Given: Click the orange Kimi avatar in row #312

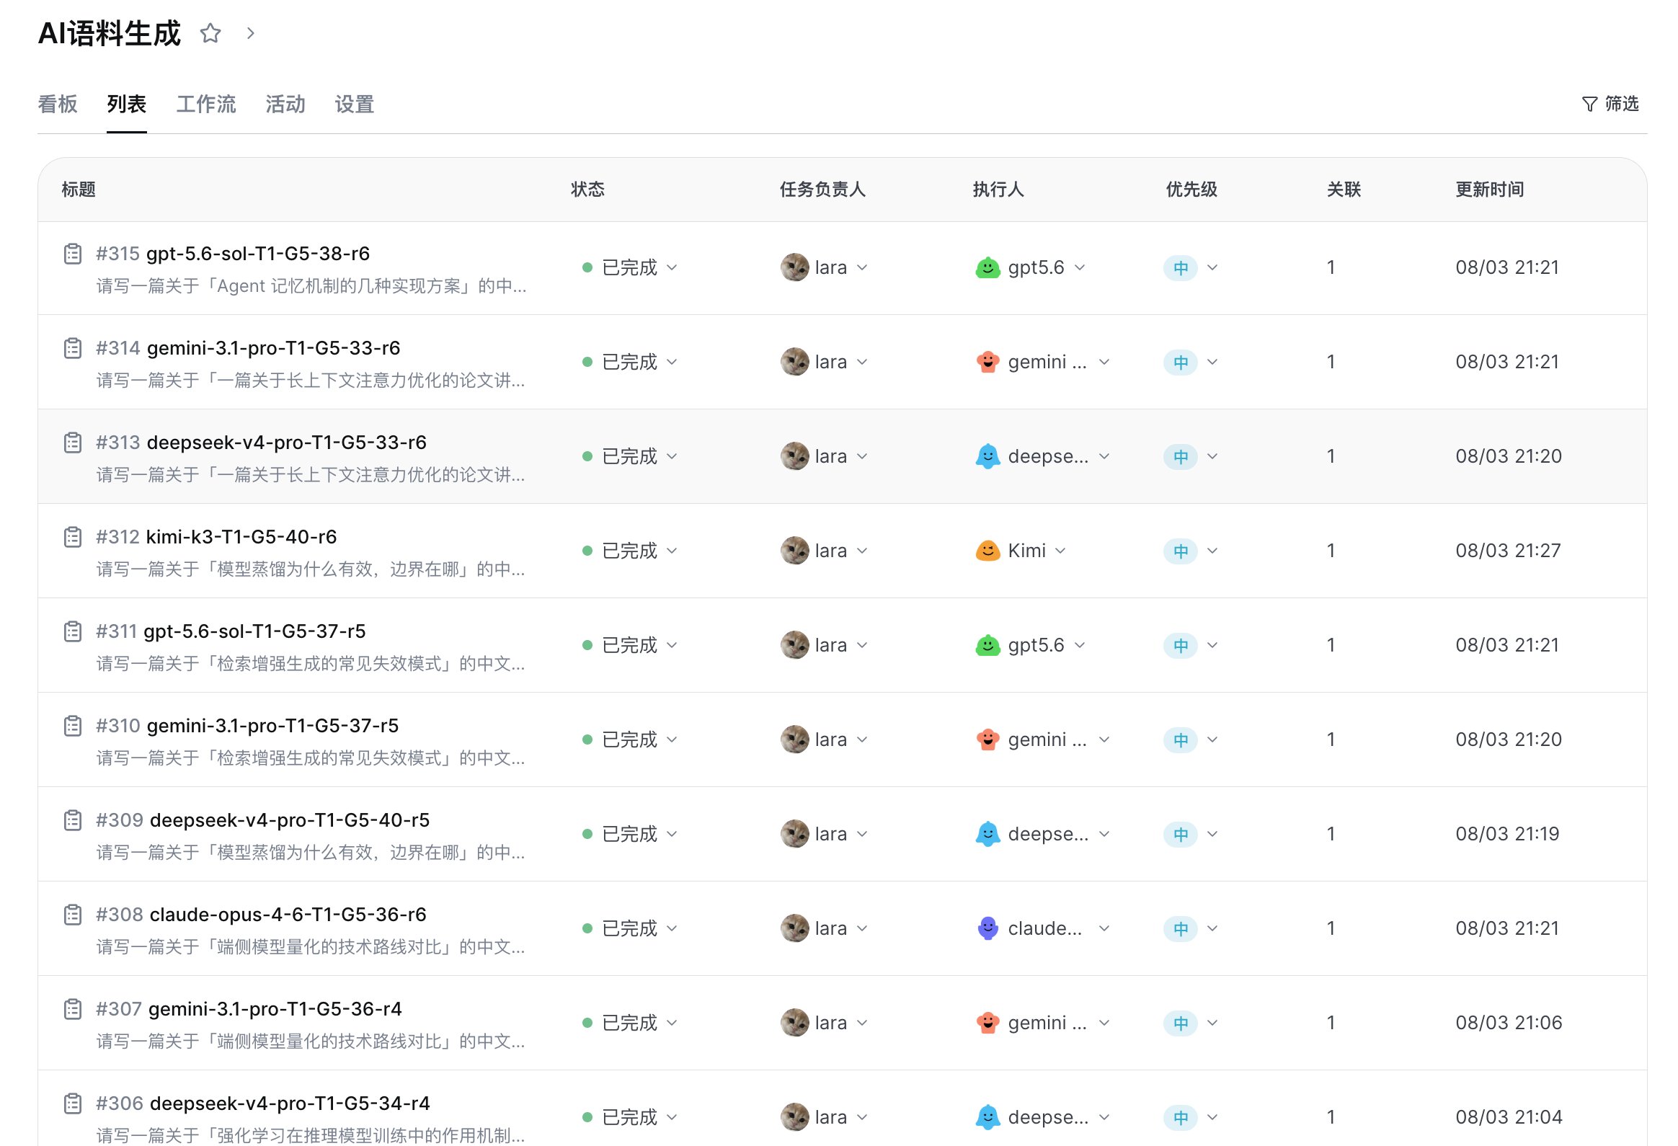Looking at the screenshot, I should pyautogui.click(x=987, y=551).
